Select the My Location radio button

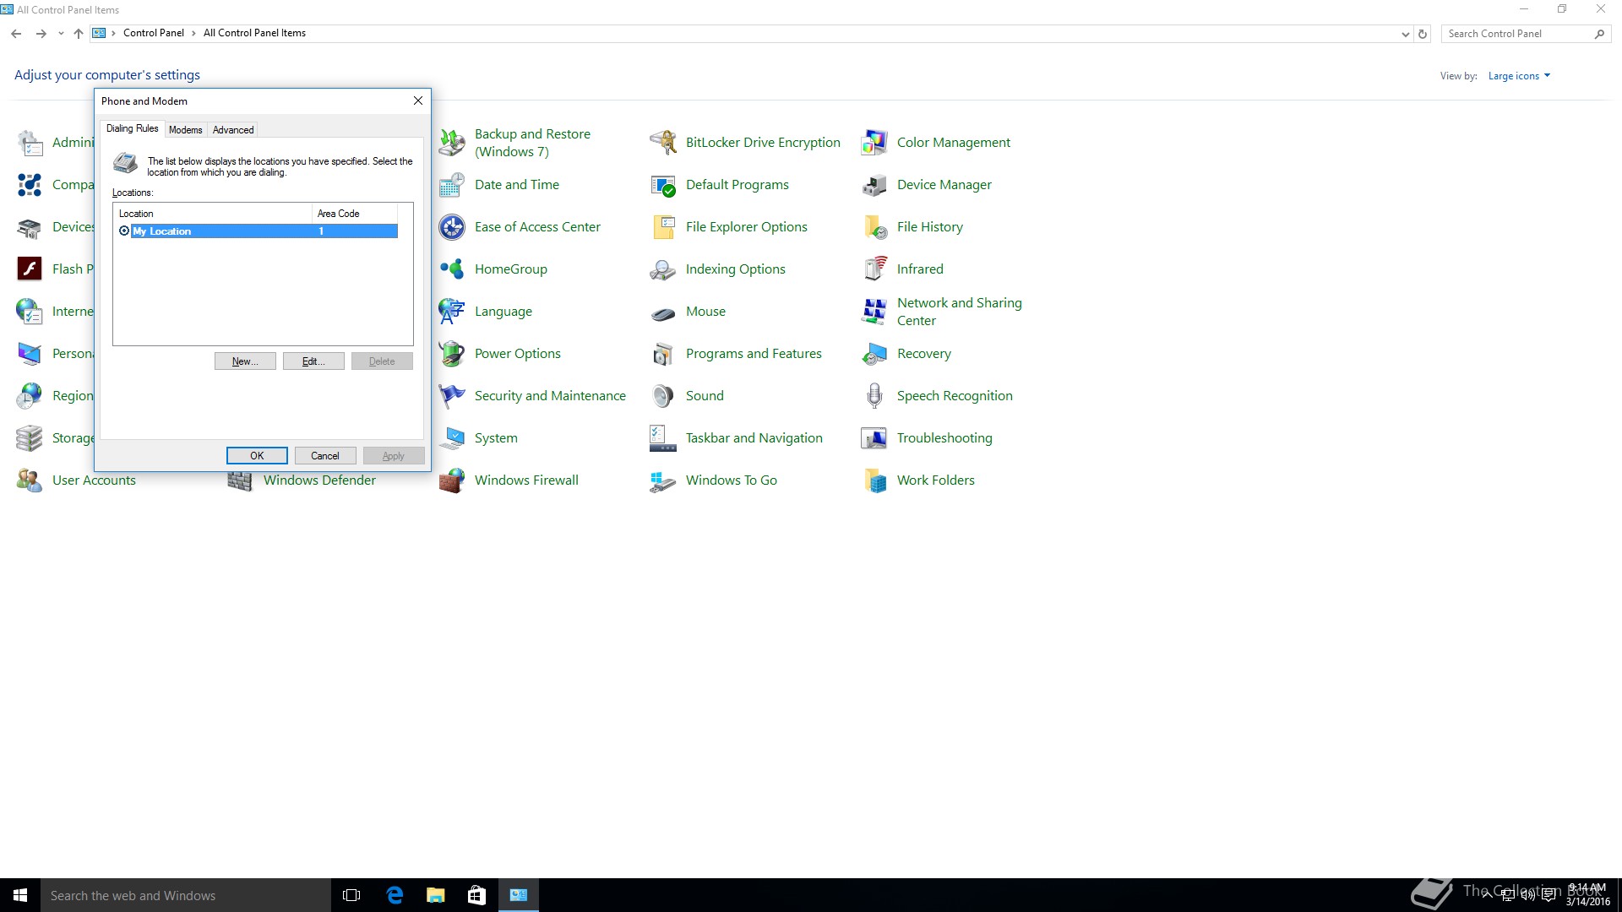[x=124, y=231]
